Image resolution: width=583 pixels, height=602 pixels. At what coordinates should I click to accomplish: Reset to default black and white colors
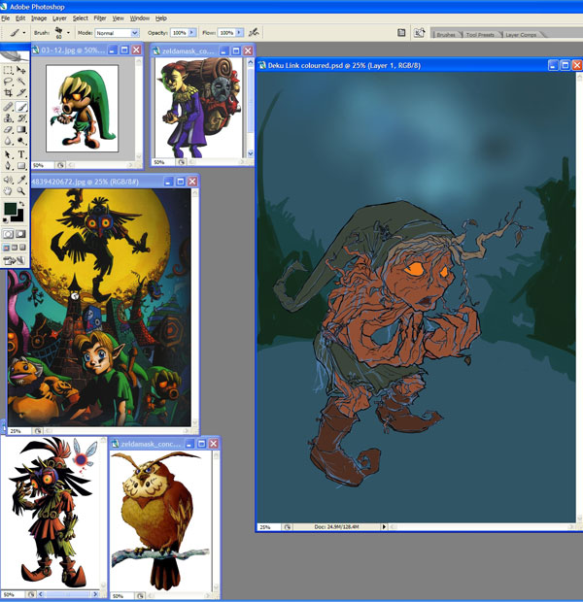[x=6, y=220]
